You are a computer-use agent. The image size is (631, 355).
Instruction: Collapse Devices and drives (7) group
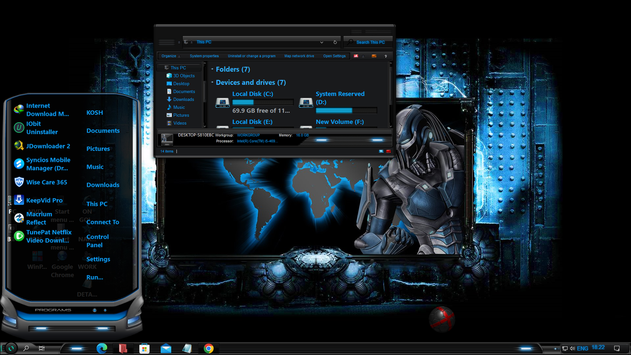(x=212, y=82)
